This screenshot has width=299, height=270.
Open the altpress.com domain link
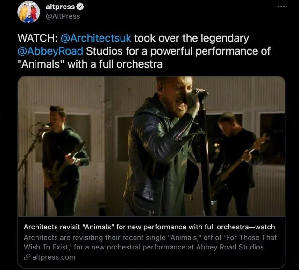tap(54, 257)
